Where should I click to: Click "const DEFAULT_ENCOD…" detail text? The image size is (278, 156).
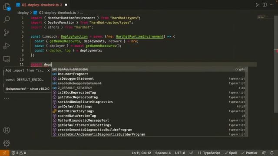[24, 80]
